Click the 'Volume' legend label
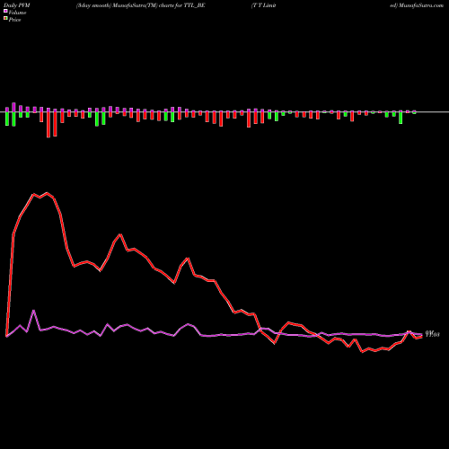Viewport: 449px width, 449px height. point(17,13)
